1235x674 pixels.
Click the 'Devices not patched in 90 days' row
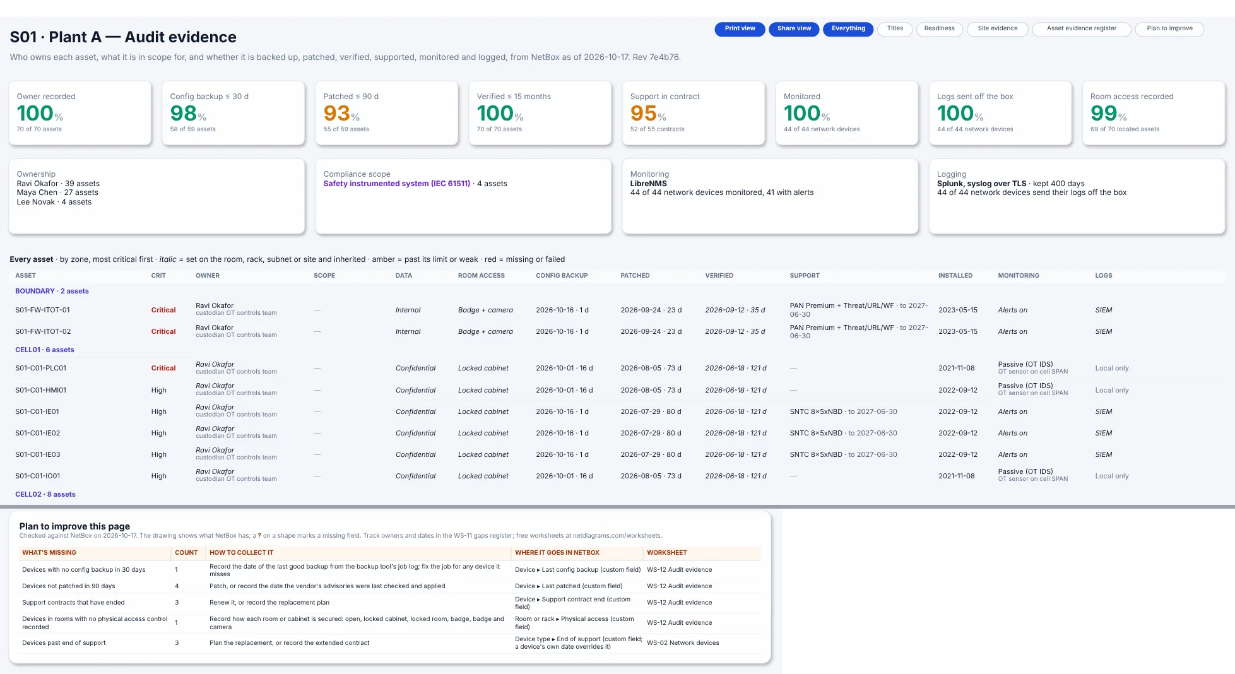click(390, 586)
